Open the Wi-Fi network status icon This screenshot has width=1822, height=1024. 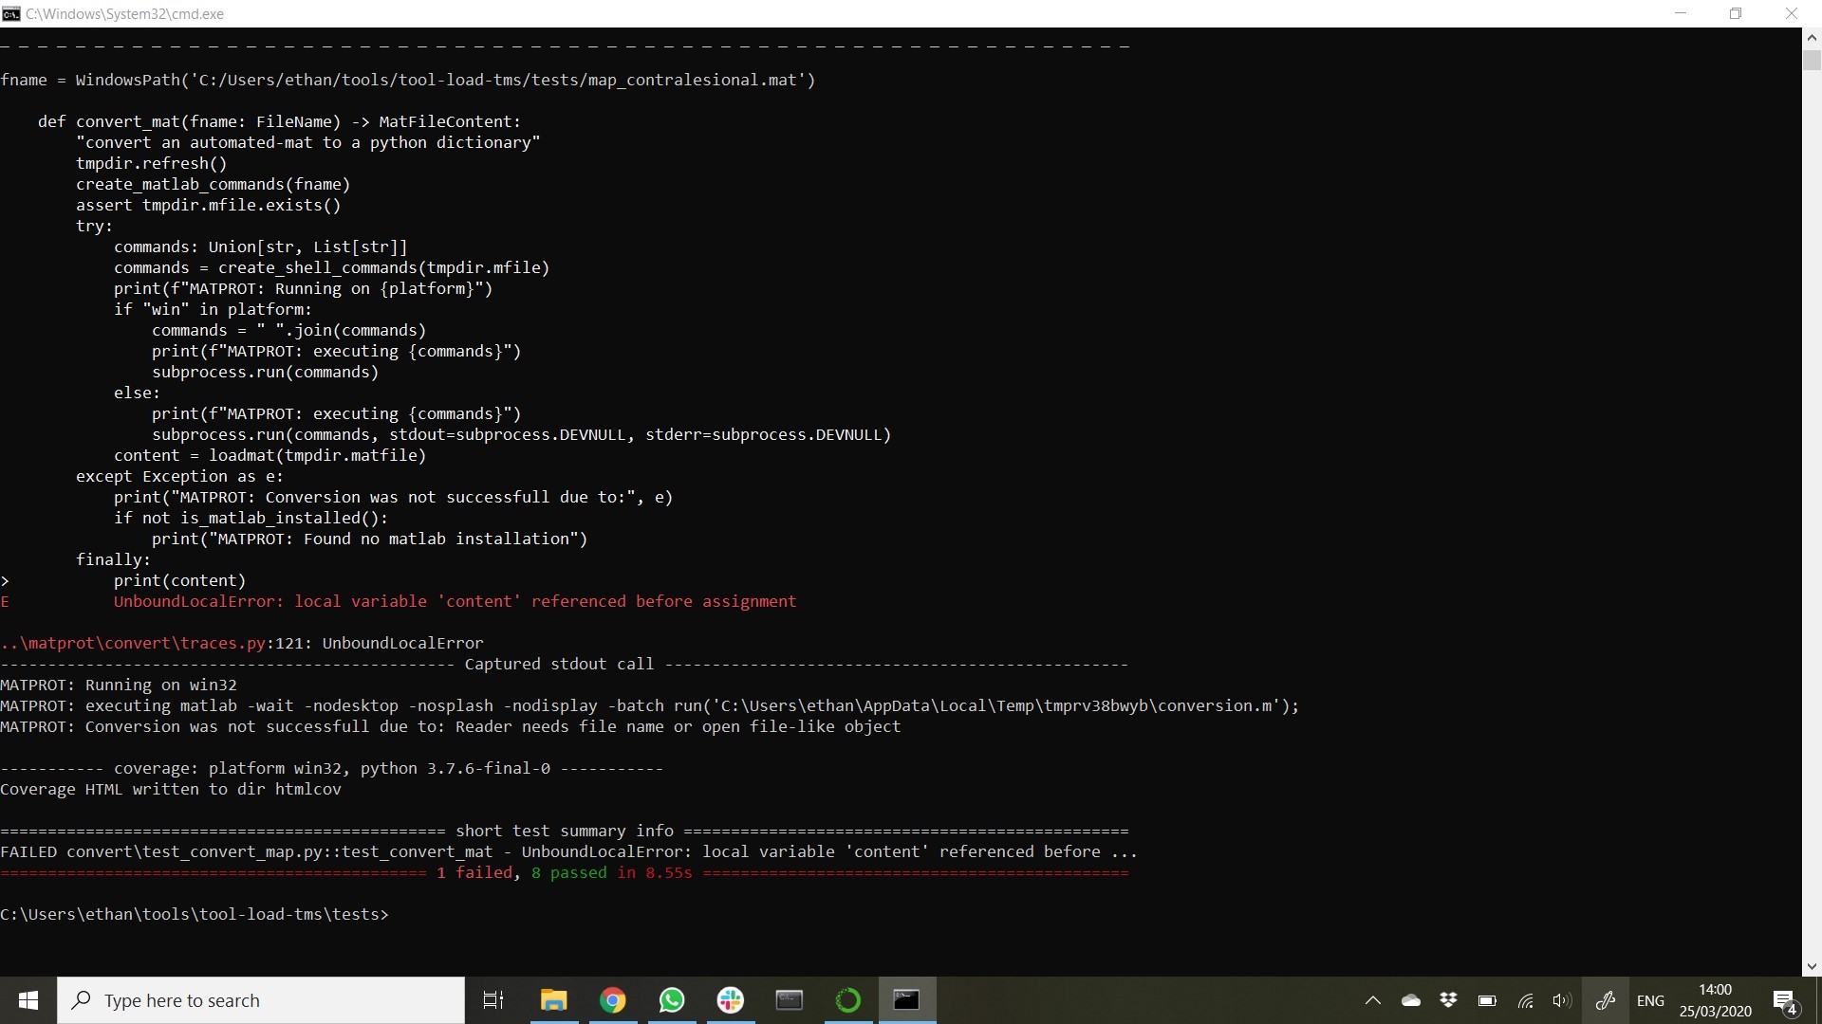point(1526,1000)
